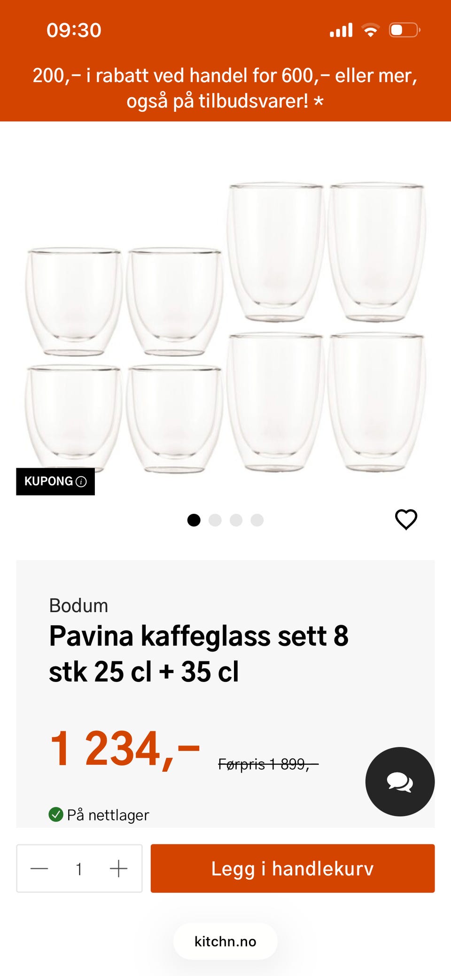Click Legg i handlekurv button
The height and width of the screenshot is (976, 451).
point(293,868)
